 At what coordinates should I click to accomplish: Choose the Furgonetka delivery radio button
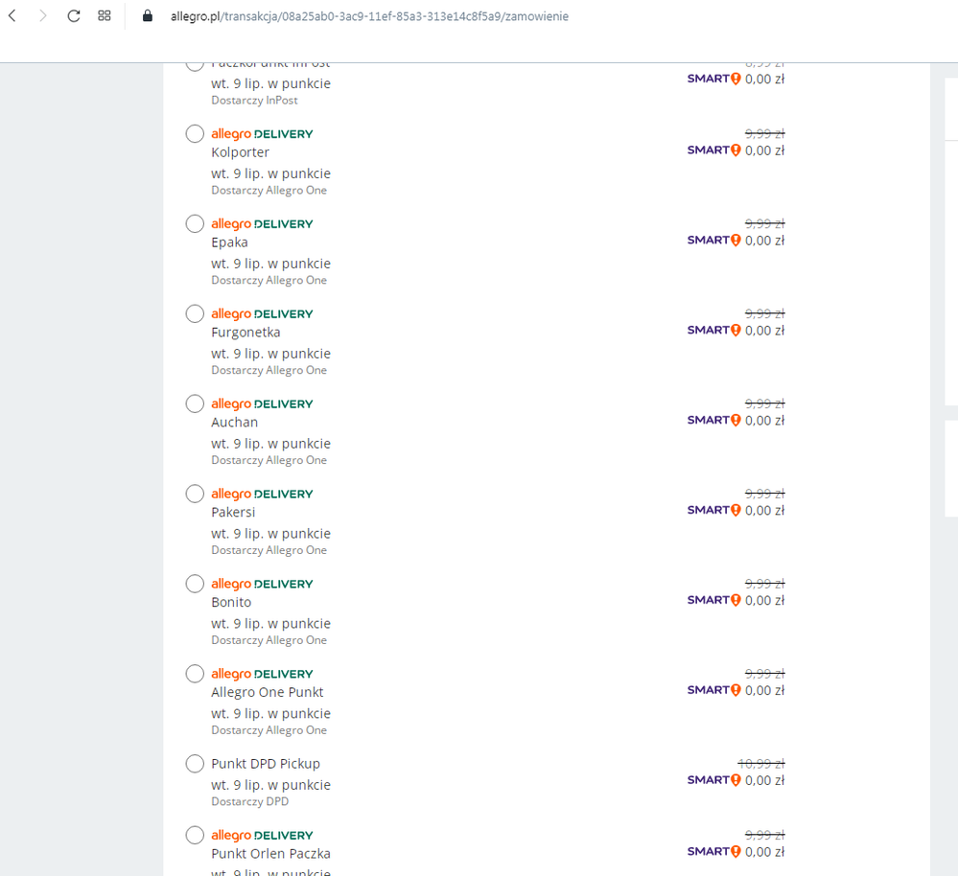tap(195, 313)
